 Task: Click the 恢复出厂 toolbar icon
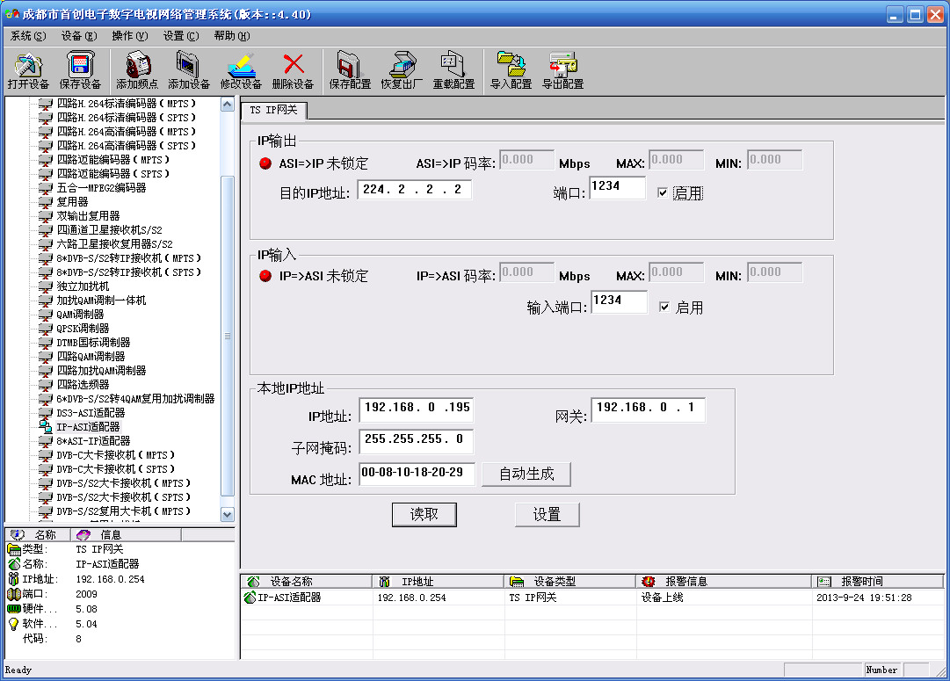pos(402,65)
